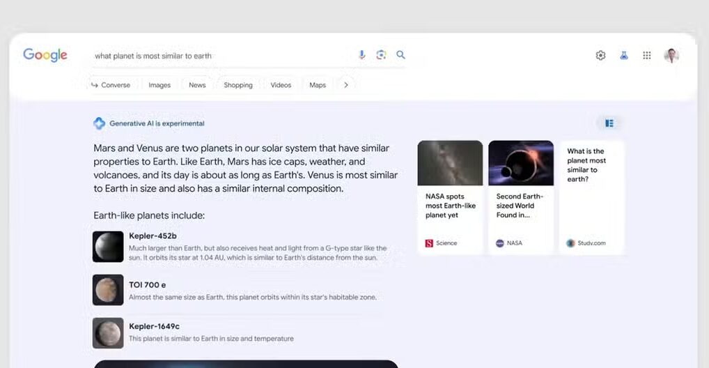The width and height of the screenshot is (709, 368).
Task: Open the Second Earth-sized World NASA card
Action: (x=521, y=197)
